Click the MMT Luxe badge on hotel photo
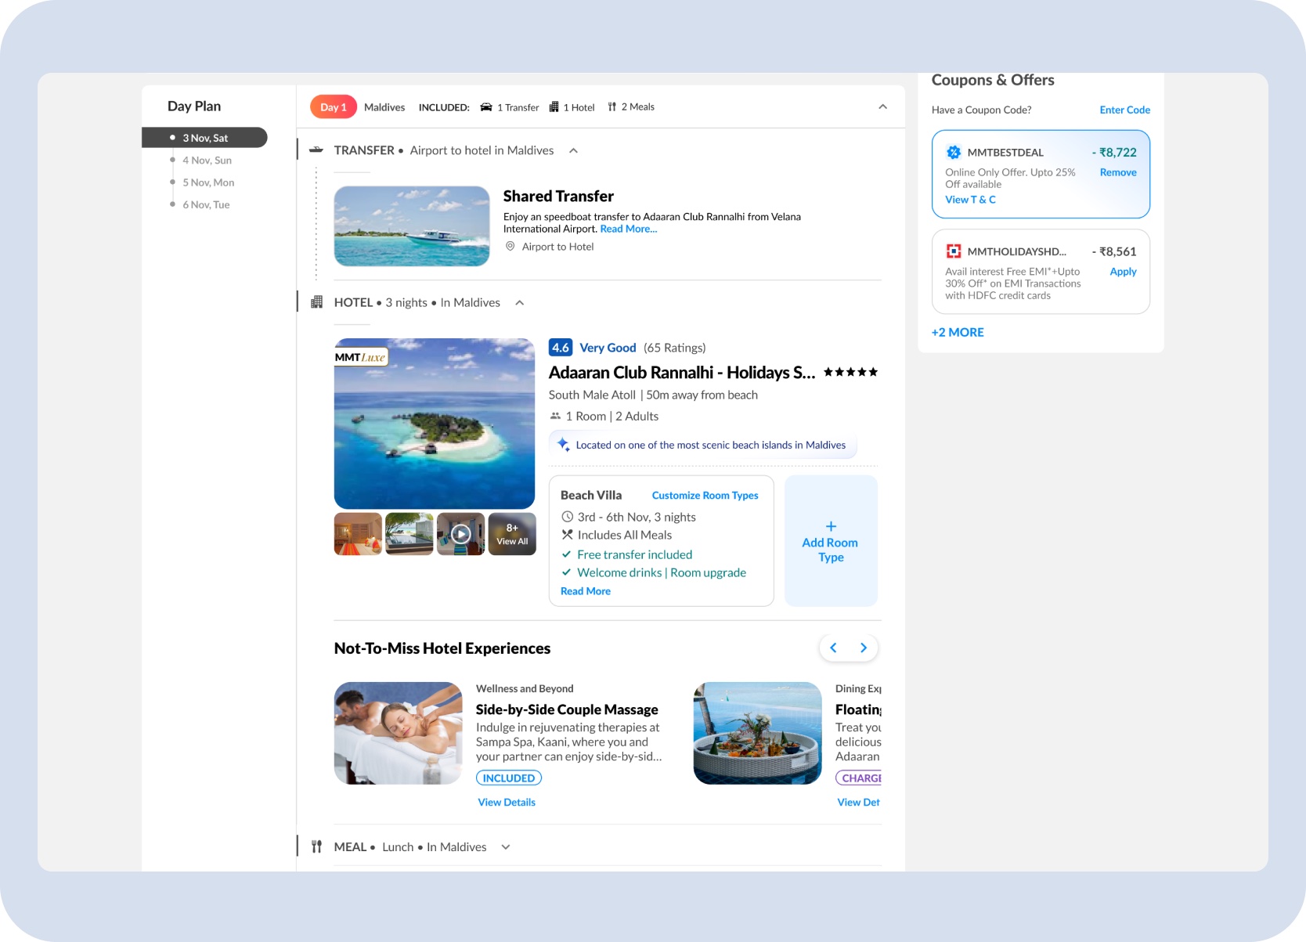Screen dimensions: 1306x942 (x=361, y=357)
